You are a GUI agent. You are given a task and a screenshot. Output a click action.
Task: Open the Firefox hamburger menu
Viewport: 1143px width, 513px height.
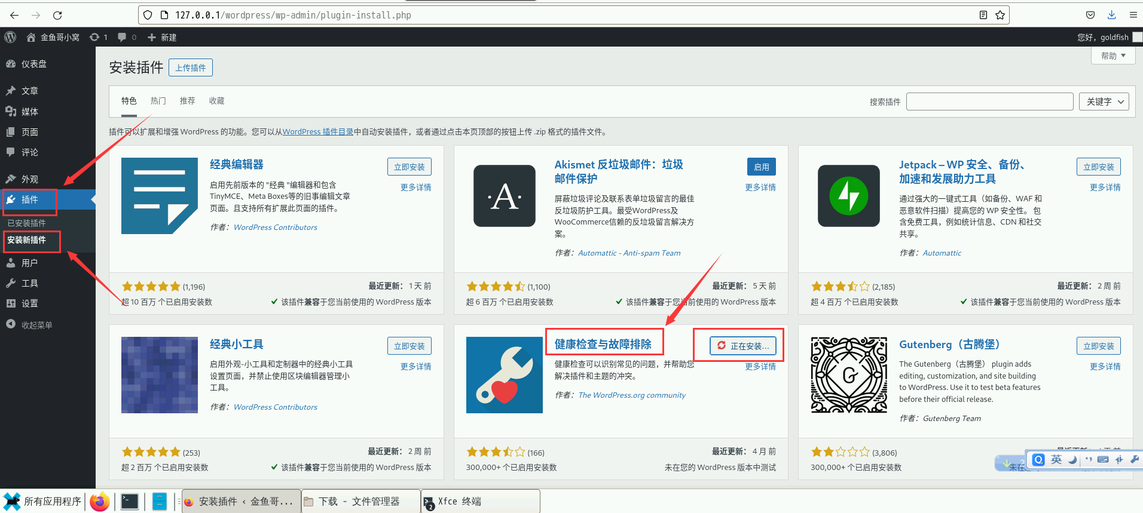(x=1133, y=15)
